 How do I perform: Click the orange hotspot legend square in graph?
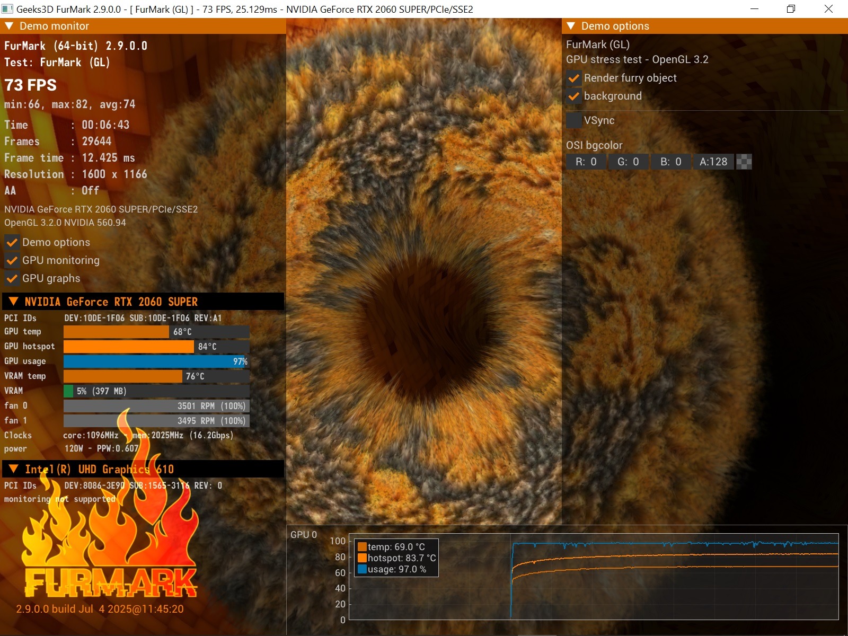click(x=362, y=558)
